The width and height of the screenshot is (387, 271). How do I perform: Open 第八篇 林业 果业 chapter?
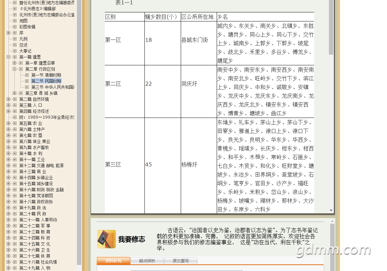coord(35,141)
